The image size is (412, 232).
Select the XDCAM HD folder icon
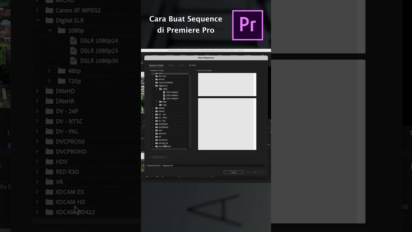pyautogui.click(x=156, y=143)
